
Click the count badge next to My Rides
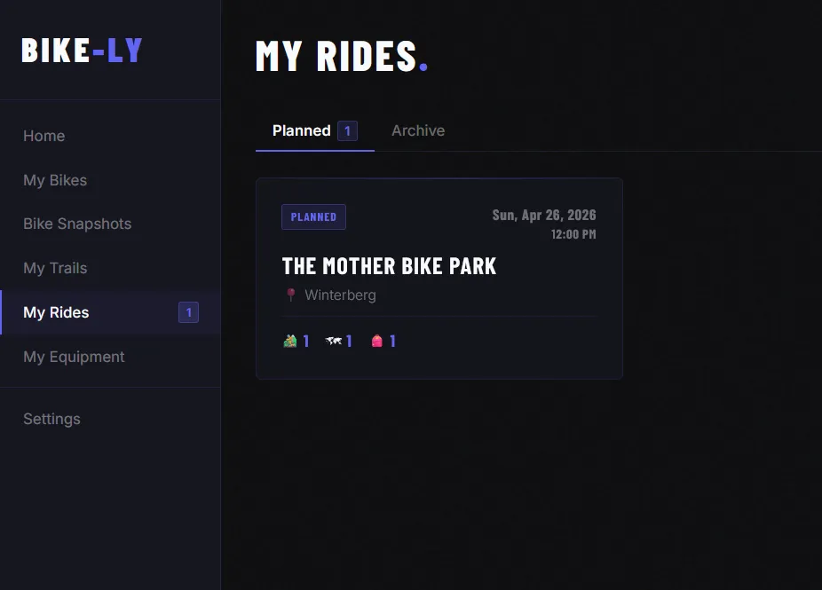pyautogui.click(x=188, y=312)
